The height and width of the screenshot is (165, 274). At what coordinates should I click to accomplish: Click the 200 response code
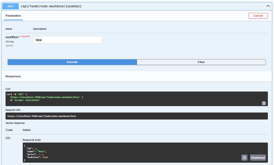(x=8, y=138)
